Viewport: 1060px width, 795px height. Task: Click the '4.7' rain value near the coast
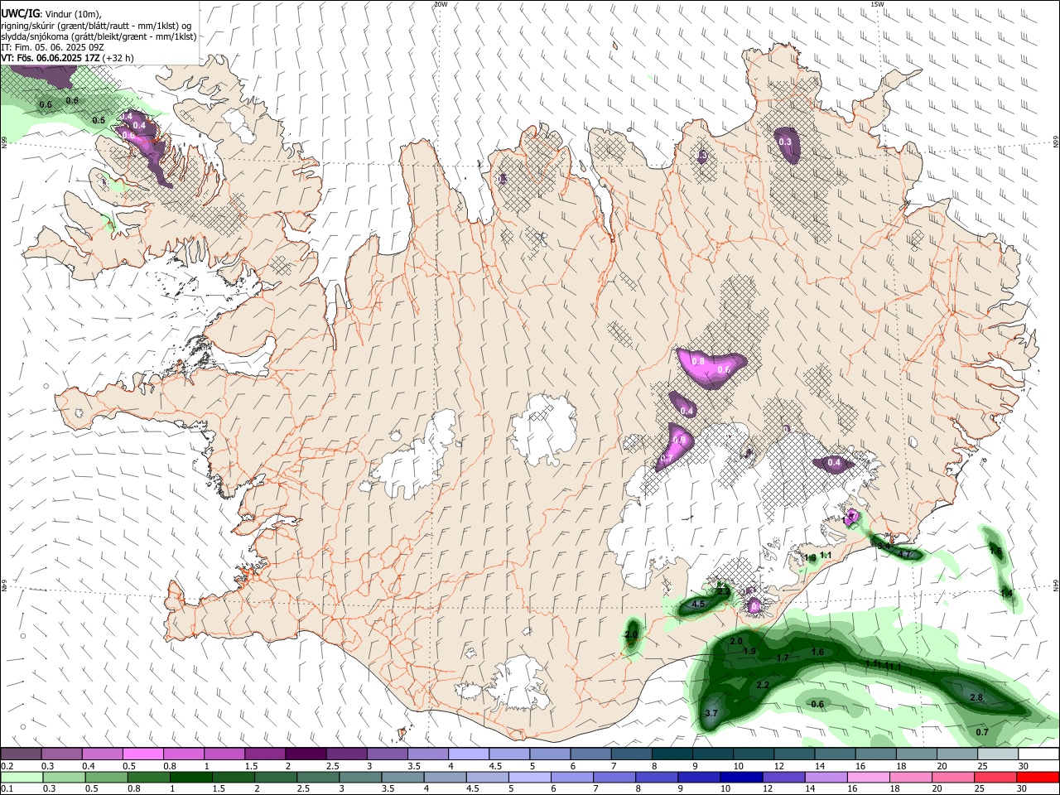[904, 554]
